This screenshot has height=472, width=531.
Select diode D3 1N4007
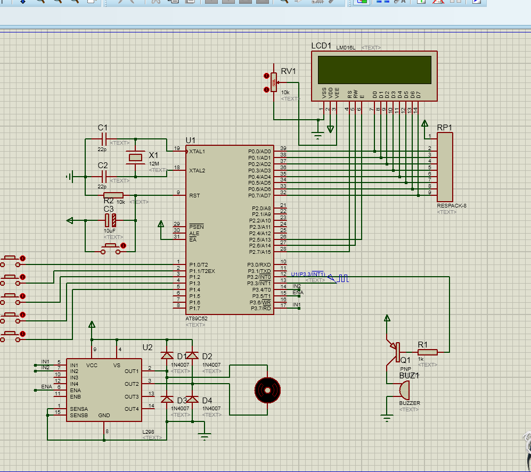click(167, 400)
